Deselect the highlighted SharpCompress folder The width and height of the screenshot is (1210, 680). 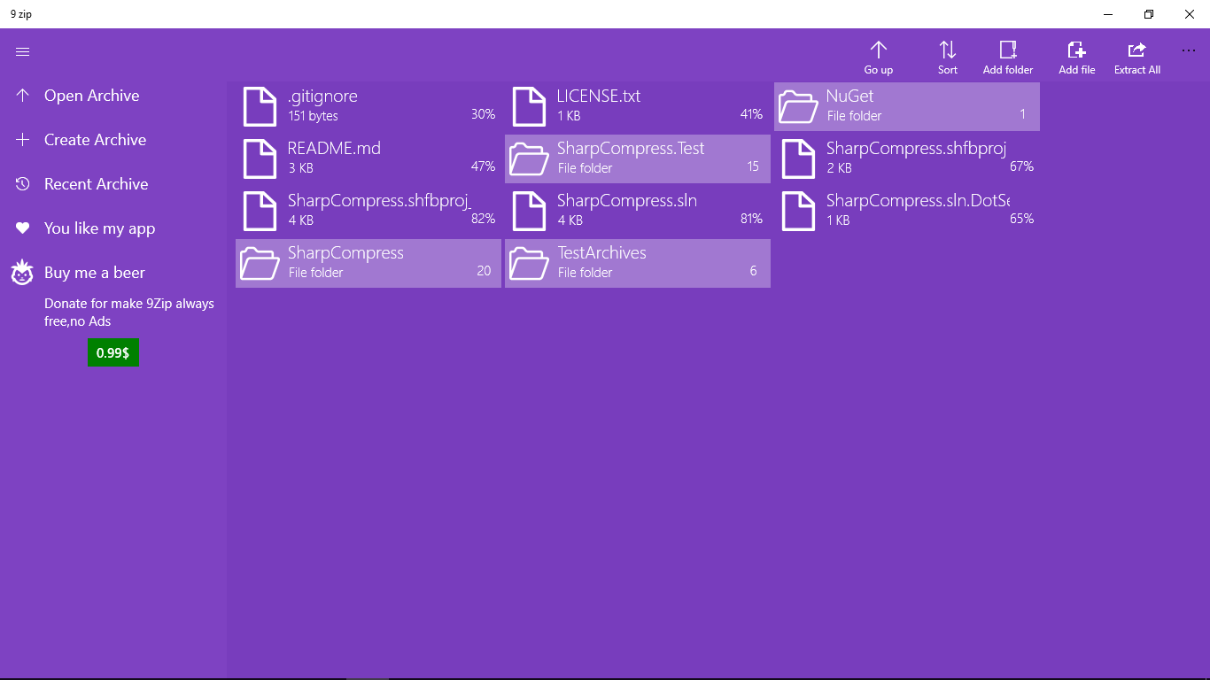coord(368,263)
